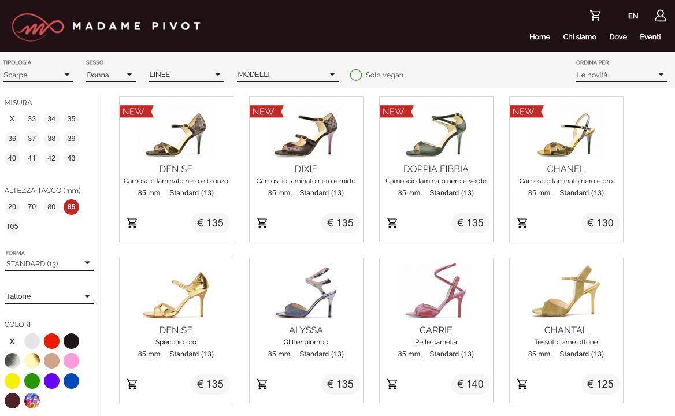
Task: Add Dixie shoe to cart
Action: 262,223
